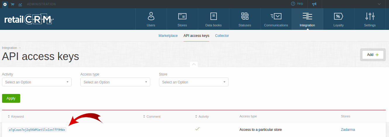Screen dimensions: 389x137
Task: Click the Add button
Action: pos(373,55)
